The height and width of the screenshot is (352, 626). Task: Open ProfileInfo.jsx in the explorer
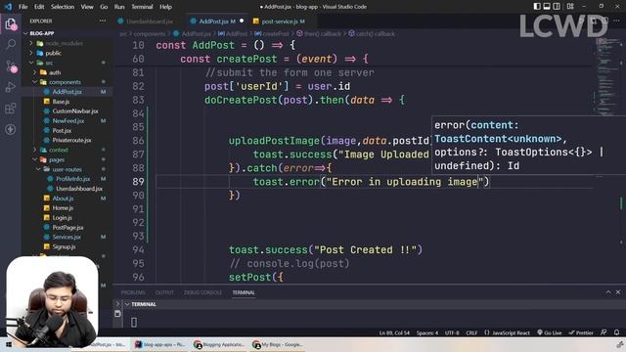(x=67, y=179)
